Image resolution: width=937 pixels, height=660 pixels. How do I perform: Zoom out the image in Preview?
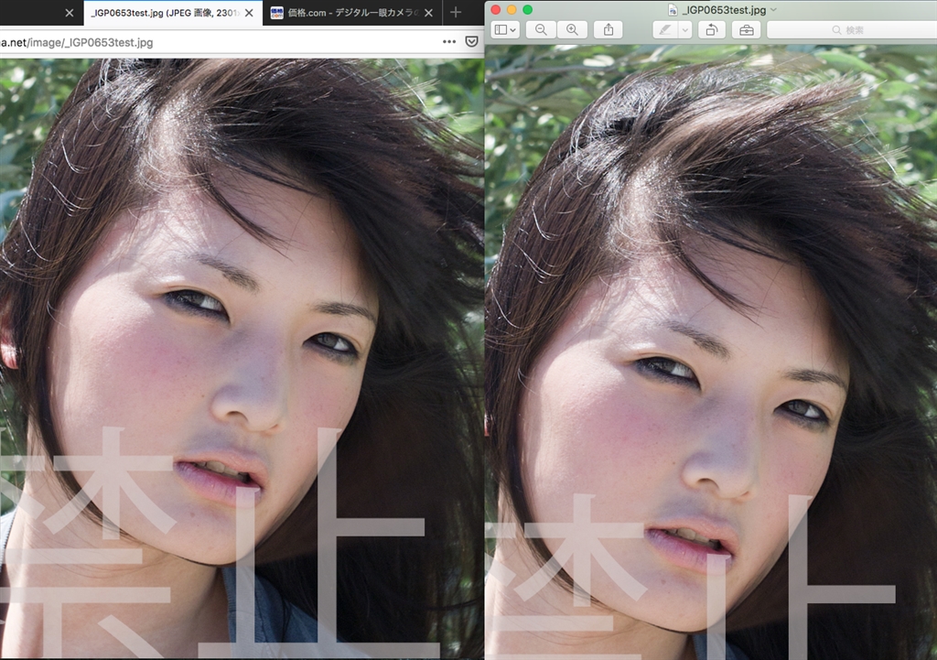pos(541,30)
